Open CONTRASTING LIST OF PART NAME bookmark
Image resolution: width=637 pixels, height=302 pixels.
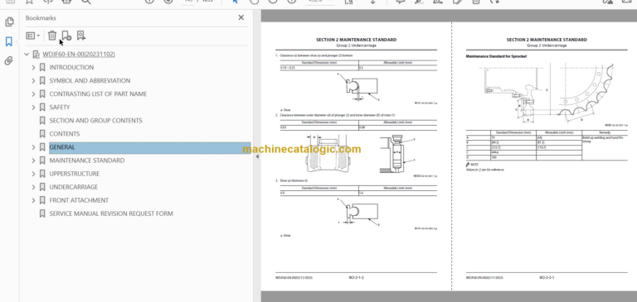pyautogui.click(x=98, y=94)
